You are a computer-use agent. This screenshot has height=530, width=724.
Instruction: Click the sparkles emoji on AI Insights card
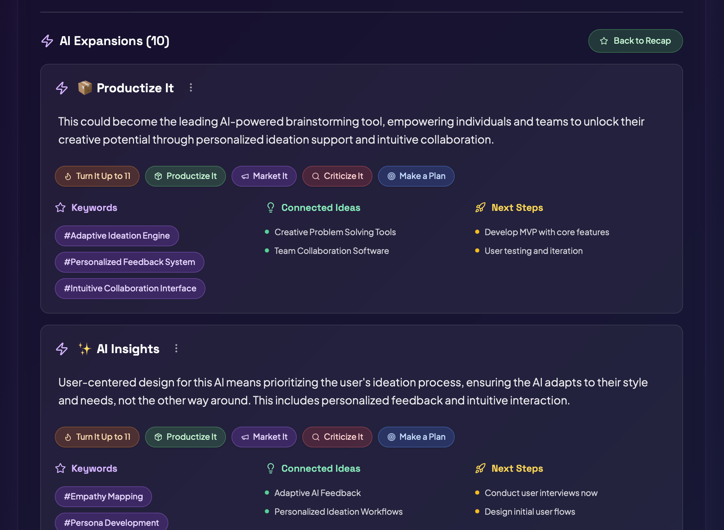pyautogui.click(x=85, y=349)
